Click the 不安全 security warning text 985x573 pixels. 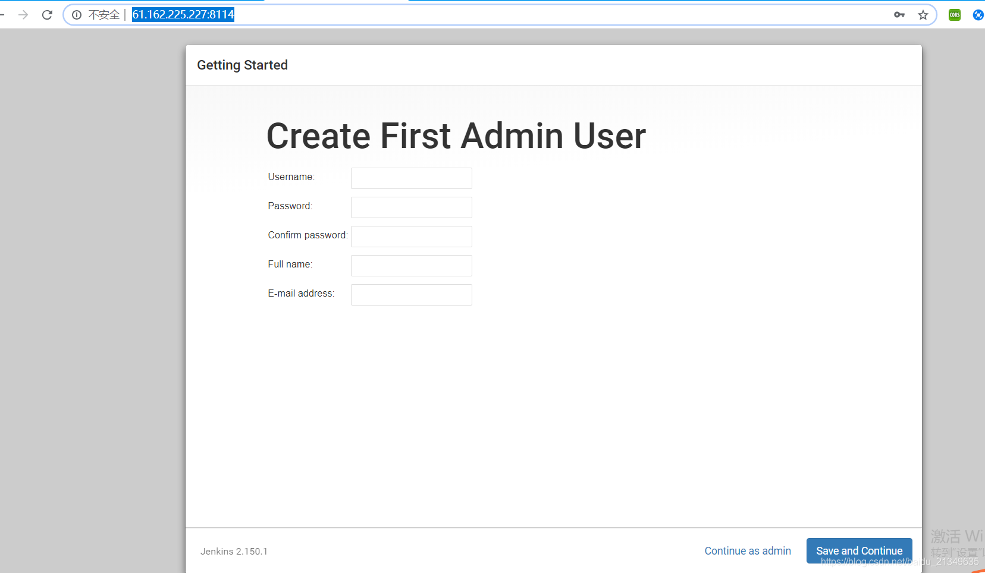click(104, 15)
